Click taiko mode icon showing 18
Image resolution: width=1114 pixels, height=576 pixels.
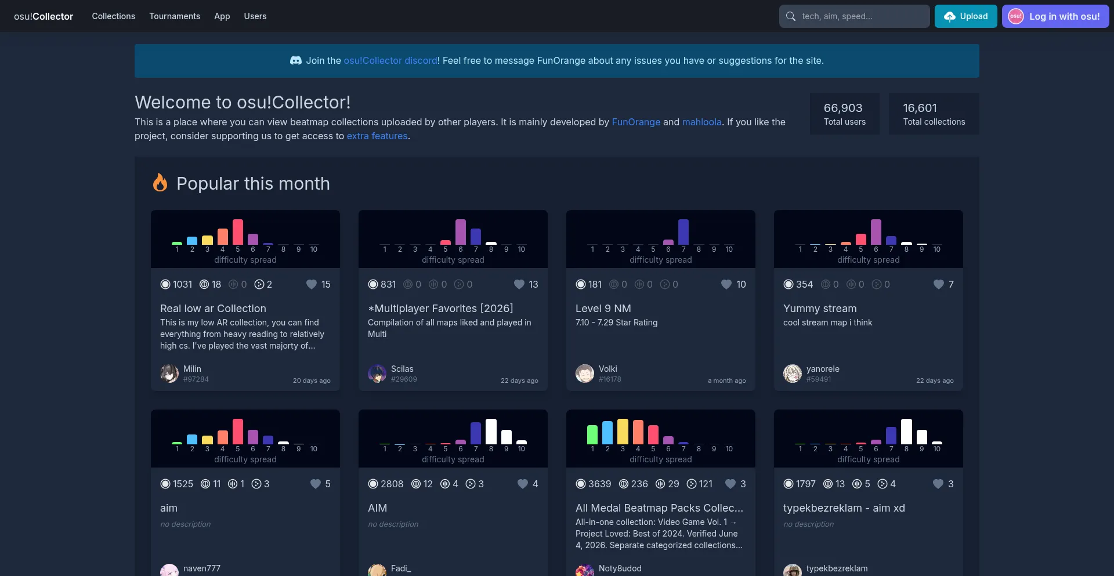coord(204,284)
